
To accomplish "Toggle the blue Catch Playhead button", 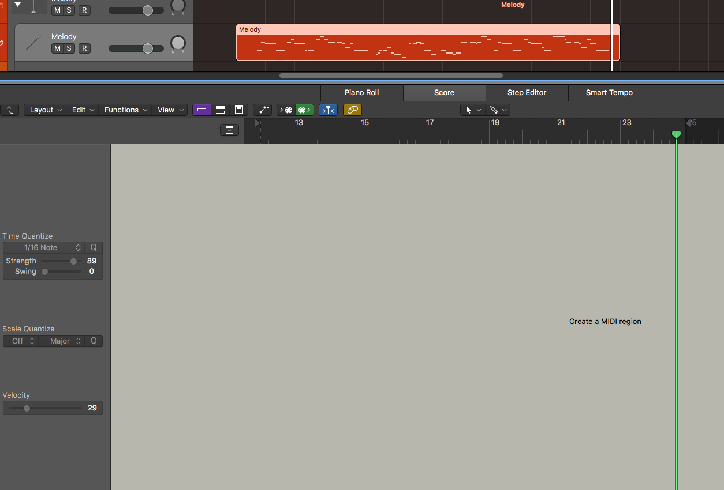I will [328, 110].
